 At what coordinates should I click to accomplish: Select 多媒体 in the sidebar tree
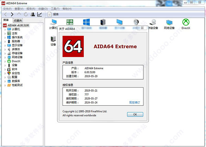coord(16,49)
